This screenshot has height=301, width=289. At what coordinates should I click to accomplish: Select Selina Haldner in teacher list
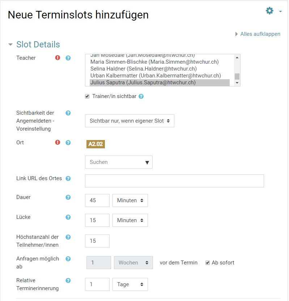144,69
